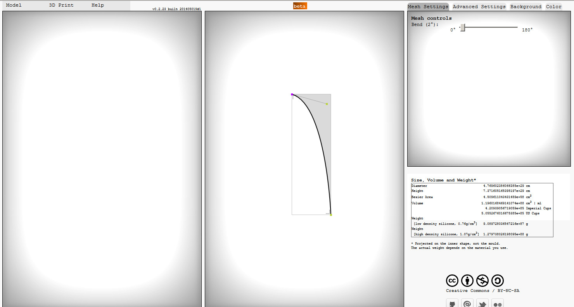Click the Bezier Area label

(x=422, y=197)
